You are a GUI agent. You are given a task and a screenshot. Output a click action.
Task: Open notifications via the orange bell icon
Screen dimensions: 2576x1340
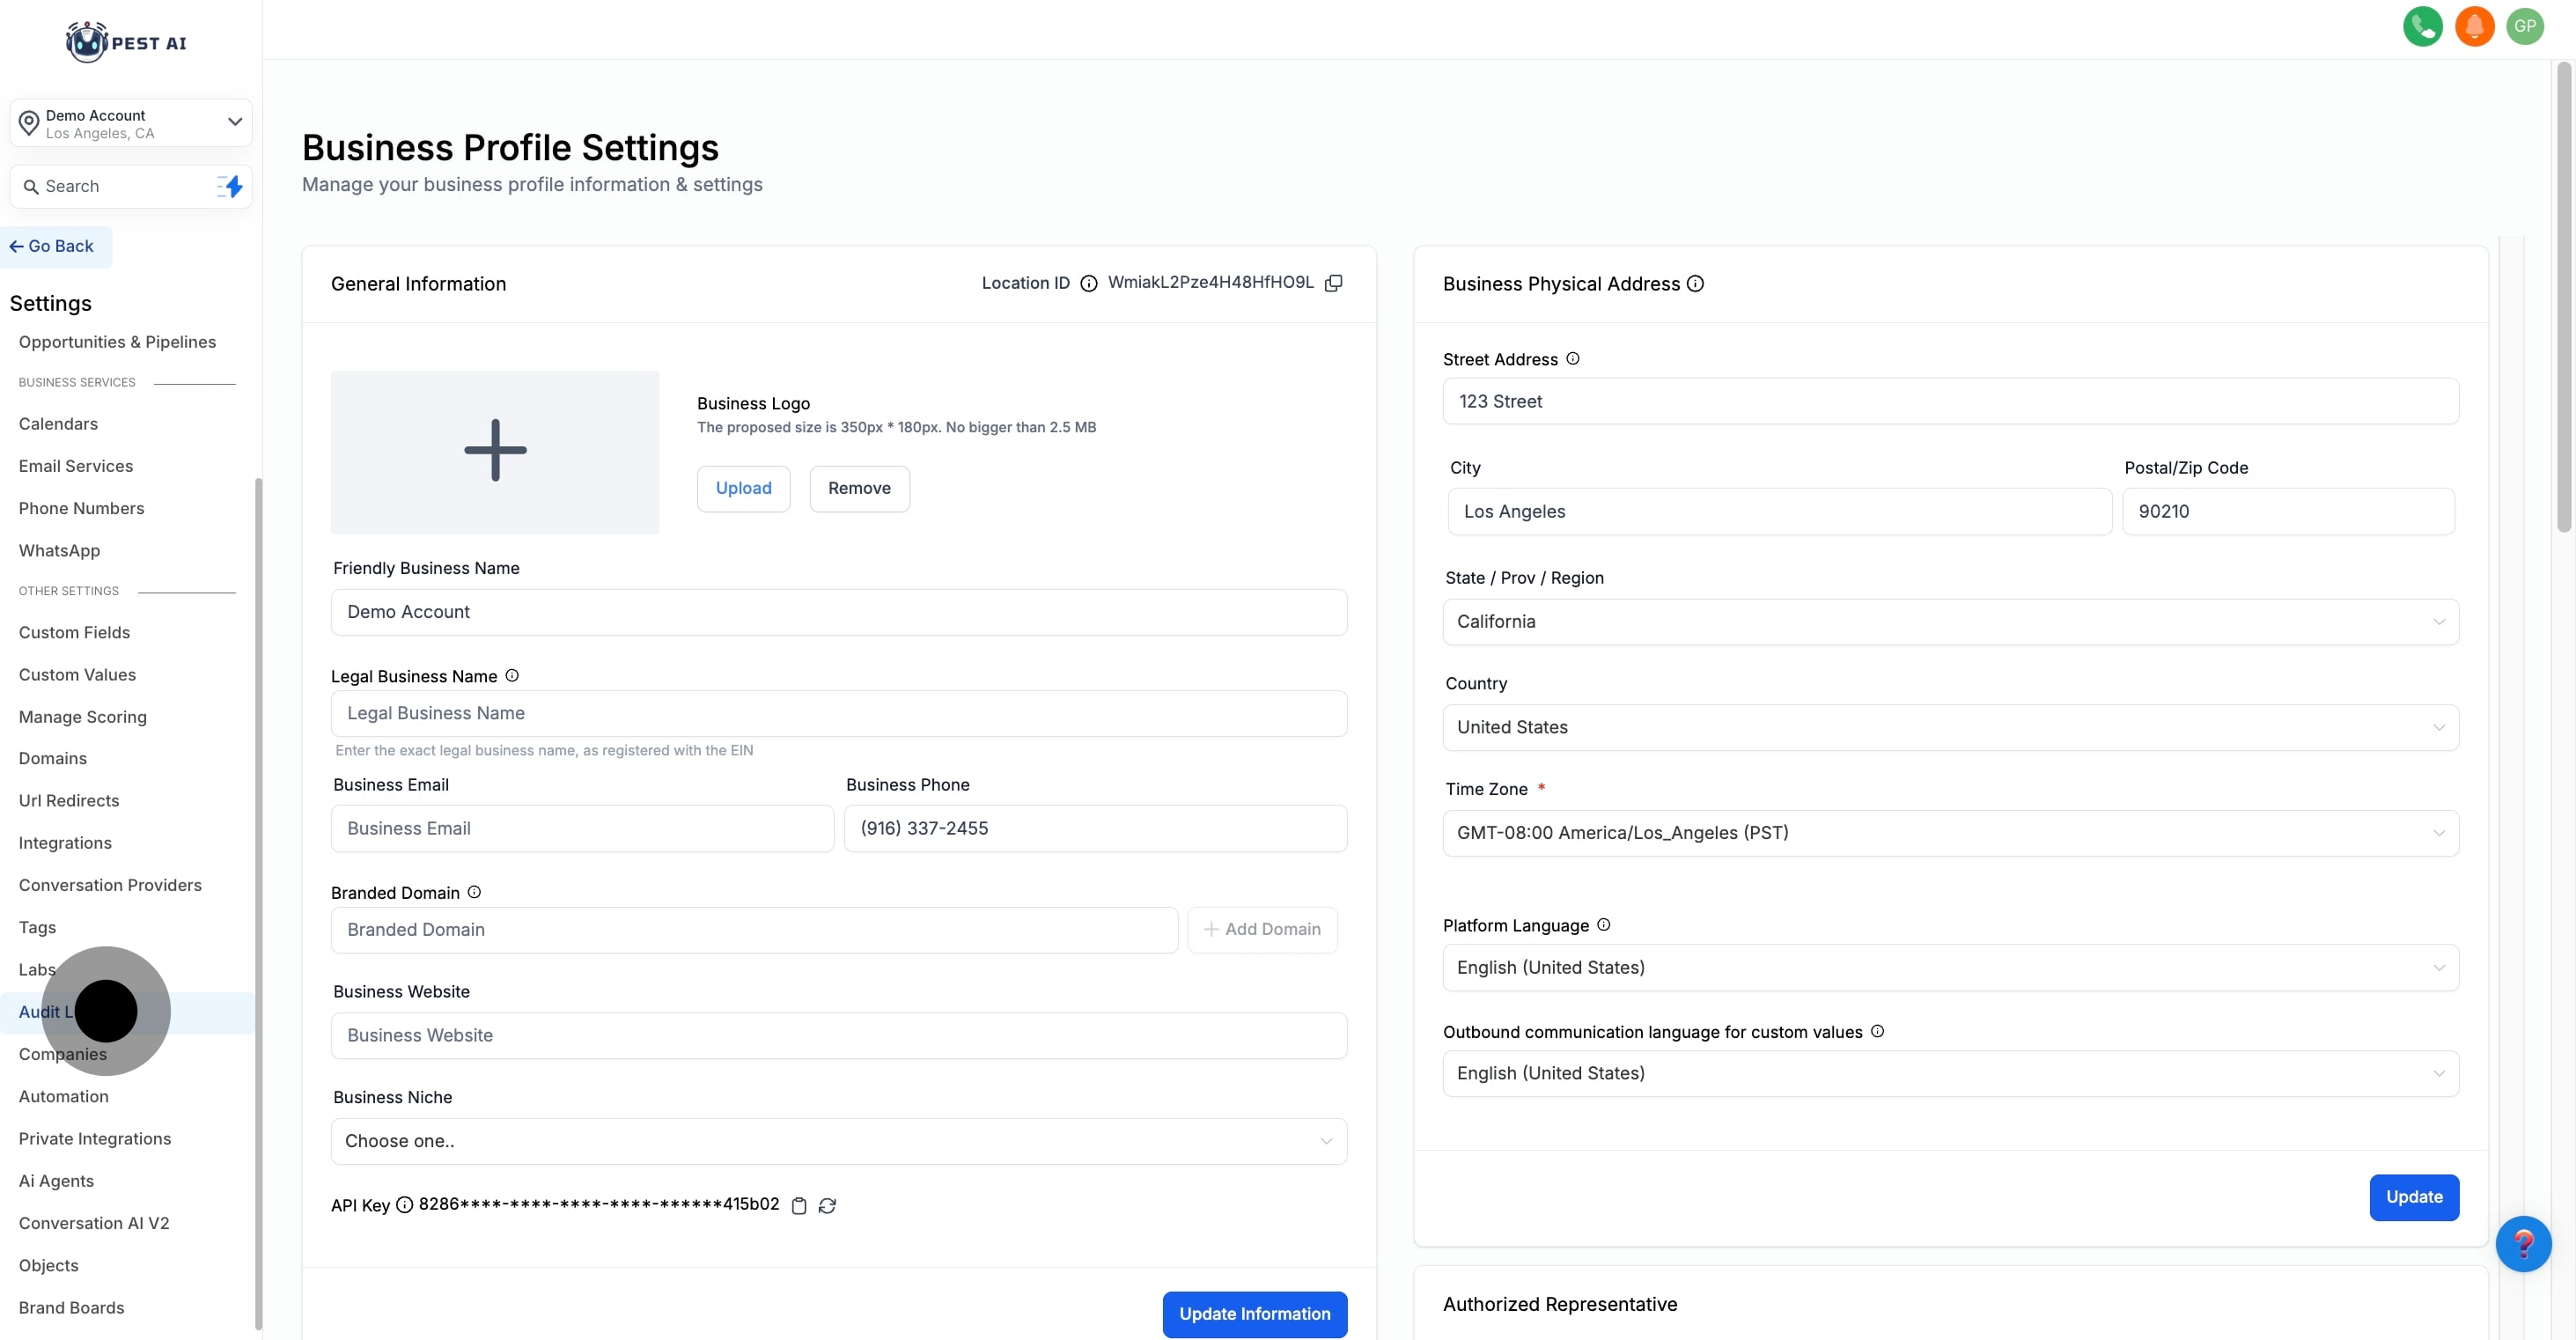tap(2474, 26)
